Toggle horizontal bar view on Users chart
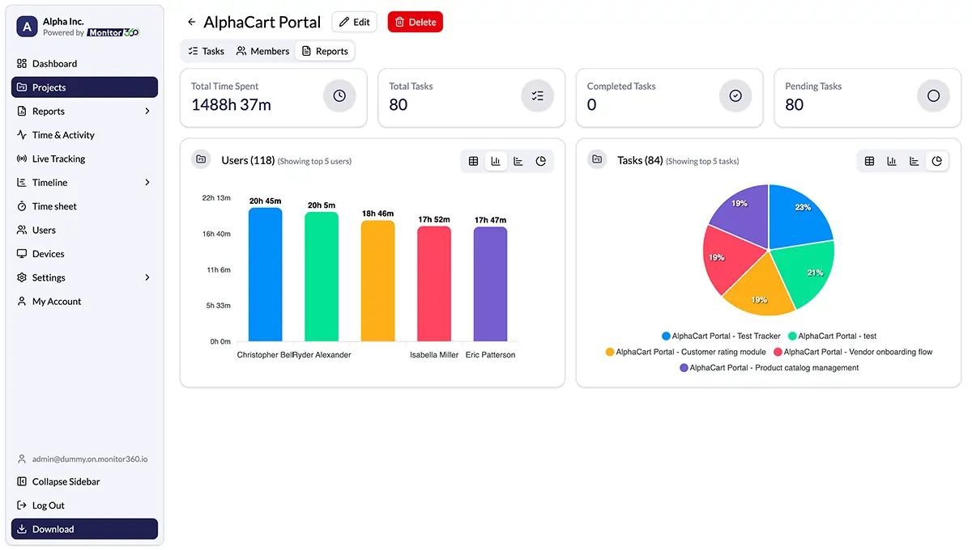This screenshot has height=550, width=972. tap(518, 161)
